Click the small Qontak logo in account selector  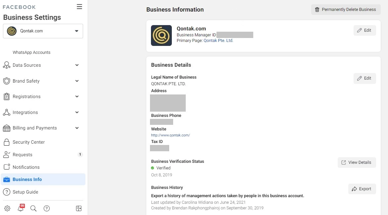click(x=12, y=31)
